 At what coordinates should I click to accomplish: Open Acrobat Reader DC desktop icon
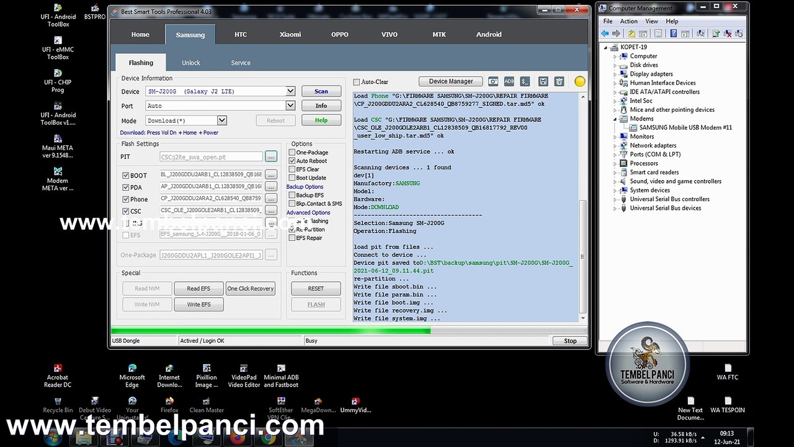coord(58,376)
